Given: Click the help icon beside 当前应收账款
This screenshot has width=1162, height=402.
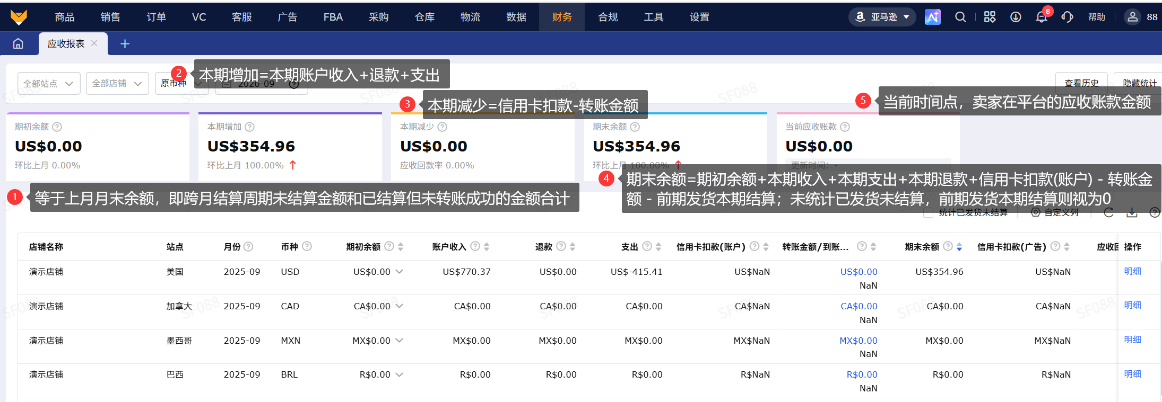Looking at the screenshot, I should pyautogui.click(x=845, y=127).
